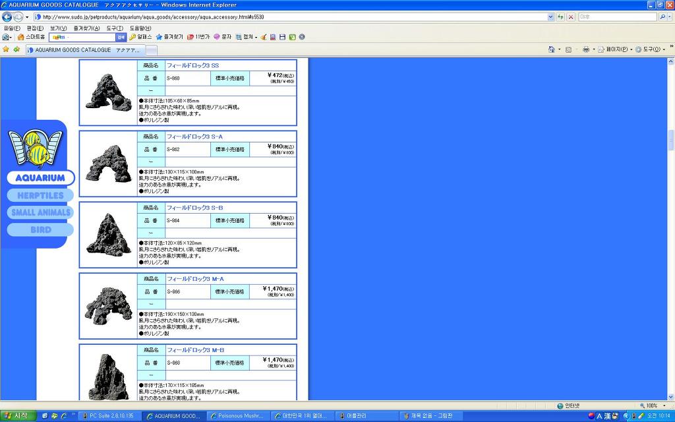Click the toolbar globe icon at far left
The image size is (675, 422).
pyautogui.click(x=5, y=37)
